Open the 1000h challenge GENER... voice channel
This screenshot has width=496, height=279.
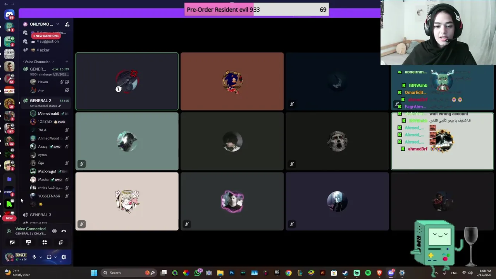(x=46, y=71)
